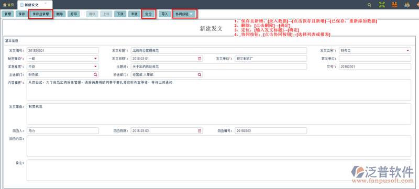Screen dimensions: 419x189
Task: Go to 下张 next record
Action: pos(120,14)
